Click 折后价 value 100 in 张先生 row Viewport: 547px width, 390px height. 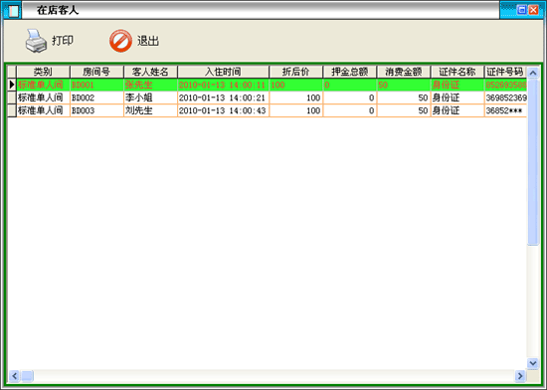[296, 85]
